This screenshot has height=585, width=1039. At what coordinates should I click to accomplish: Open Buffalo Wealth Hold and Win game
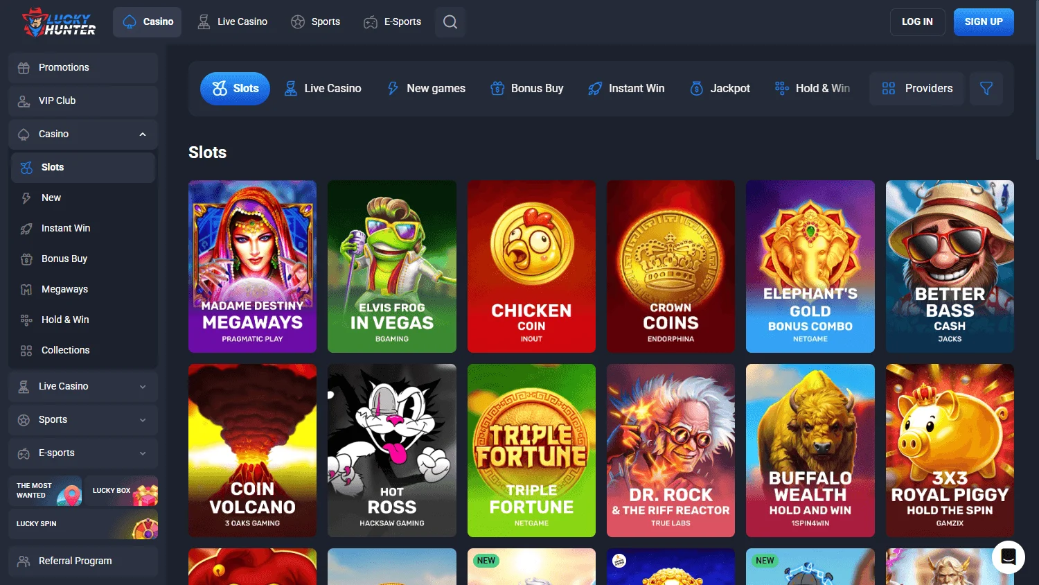coord(810,451)
